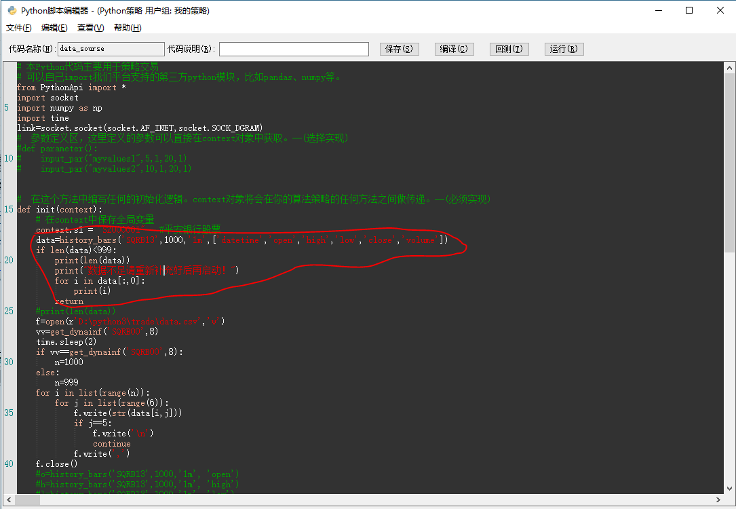Viewport: 736px width, 509px height.
Task: Focus the 代码名称 field containing data_sourse
Action: [x=111, y=49]
